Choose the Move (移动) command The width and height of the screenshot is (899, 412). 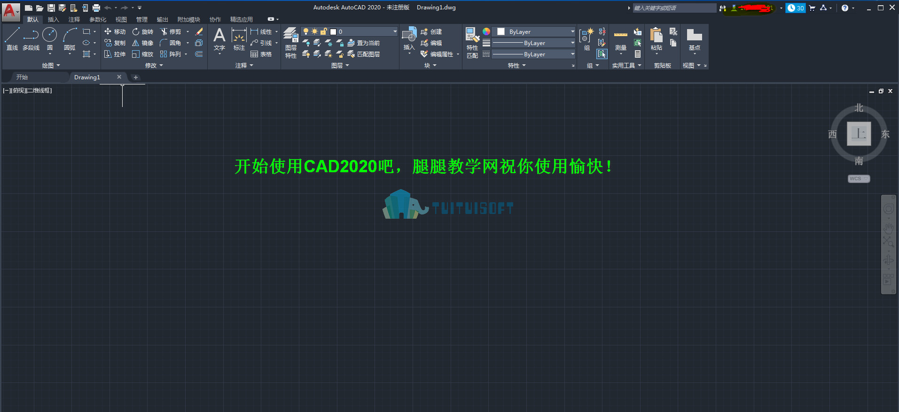115,31
